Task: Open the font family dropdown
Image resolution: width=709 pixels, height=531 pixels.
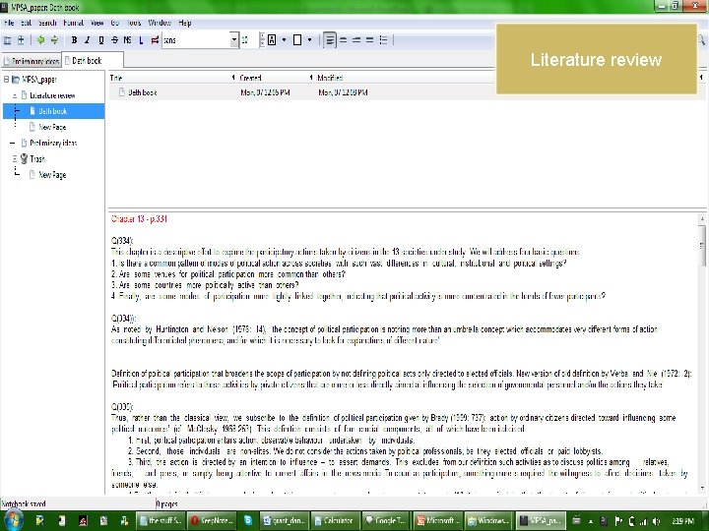Action: (233, 40)
